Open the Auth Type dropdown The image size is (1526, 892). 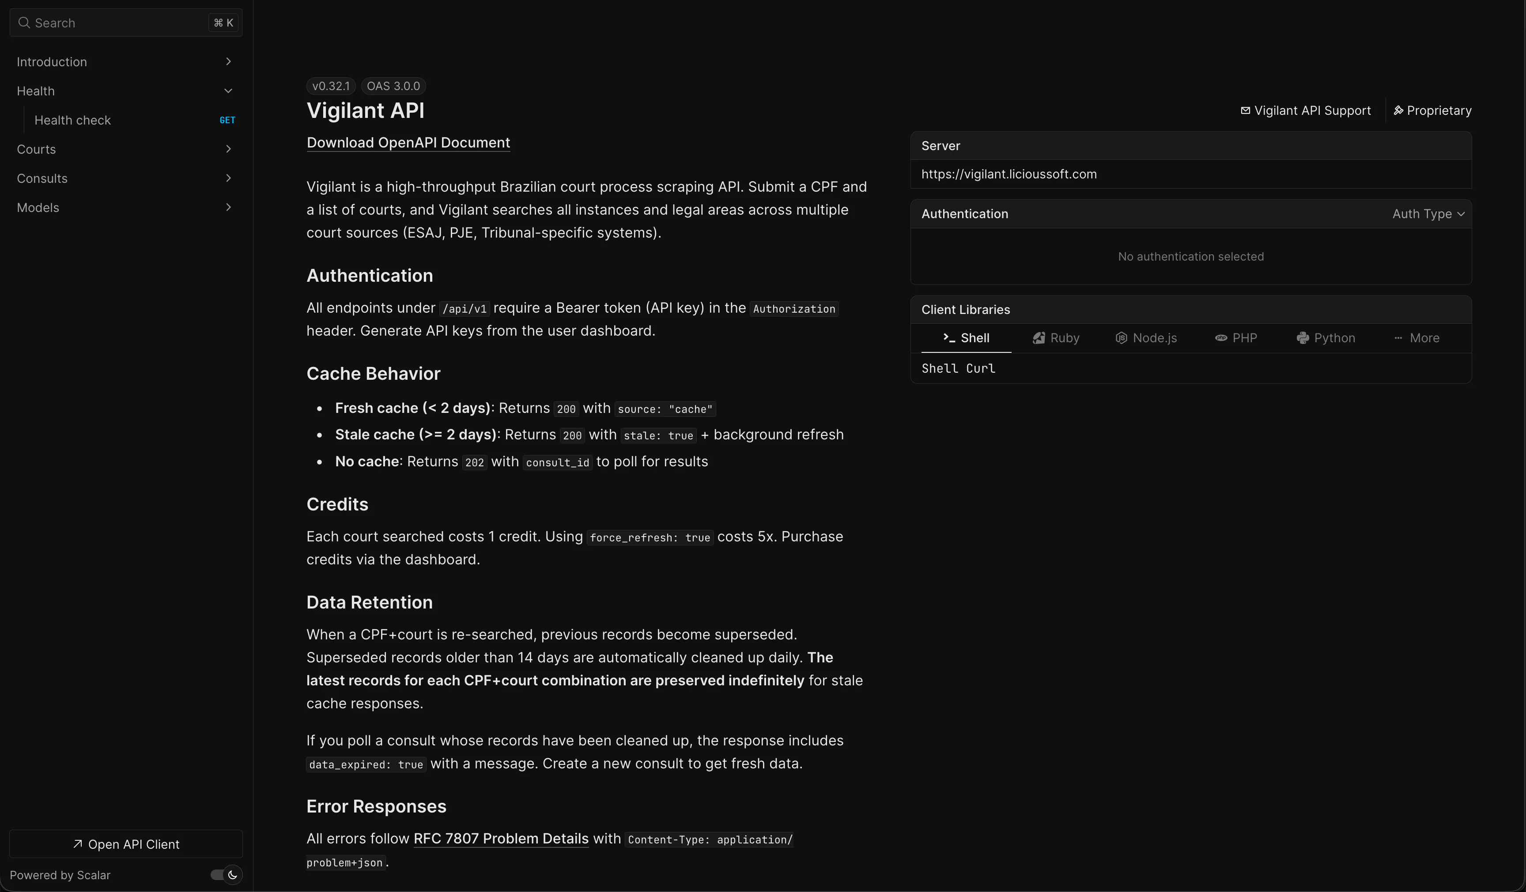[x=1428, y=214]
